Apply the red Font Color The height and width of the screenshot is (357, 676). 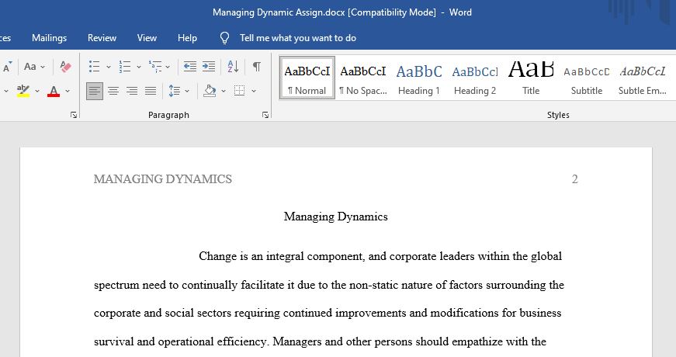click(54, 91)
